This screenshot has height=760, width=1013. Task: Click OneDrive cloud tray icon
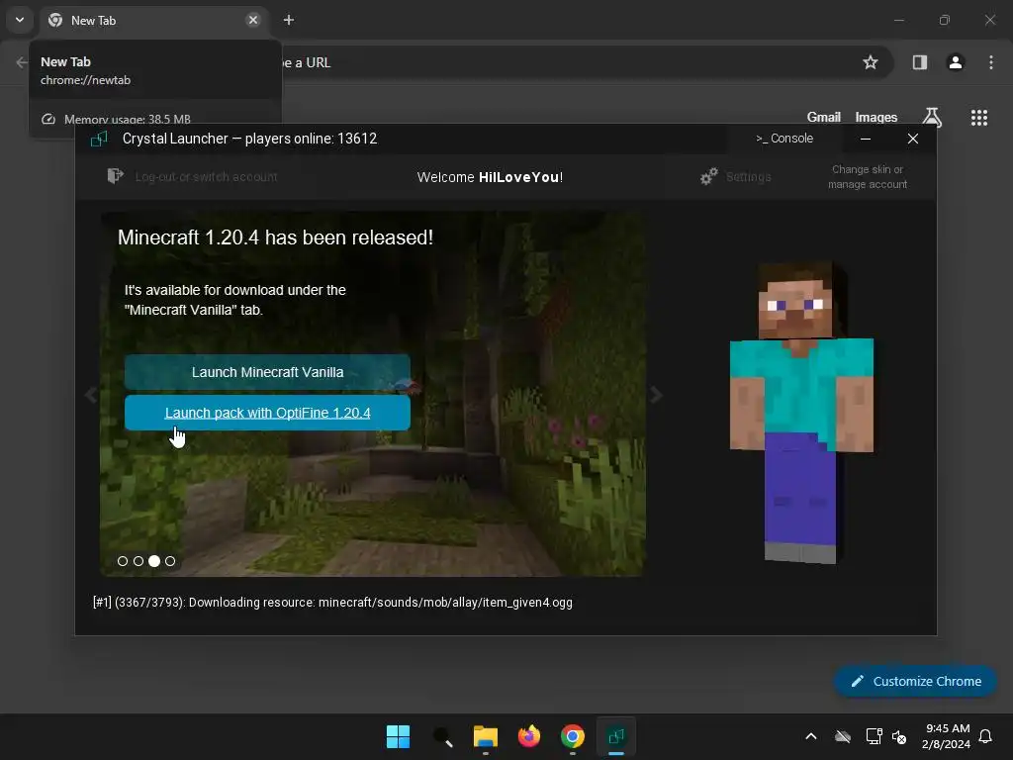(843, 736)
